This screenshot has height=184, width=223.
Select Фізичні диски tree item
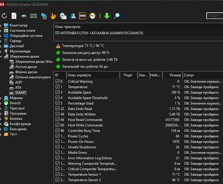click(x=26, y=72)
